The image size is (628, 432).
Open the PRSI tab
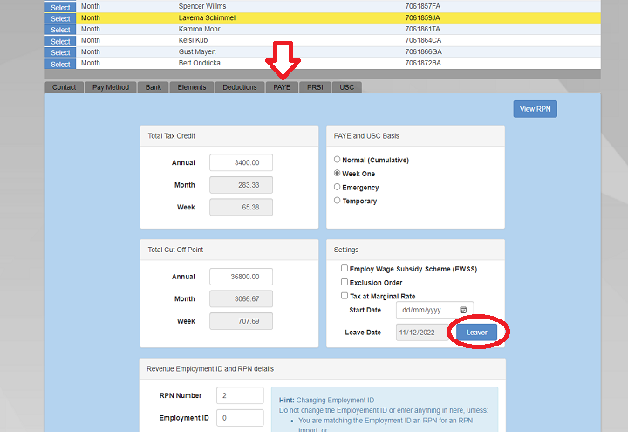pos(315,87)
